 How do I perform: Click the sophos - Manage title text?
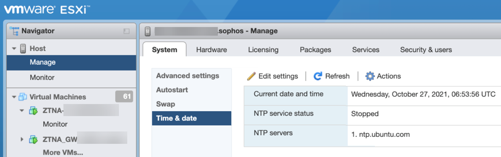(x=247, y=31)
